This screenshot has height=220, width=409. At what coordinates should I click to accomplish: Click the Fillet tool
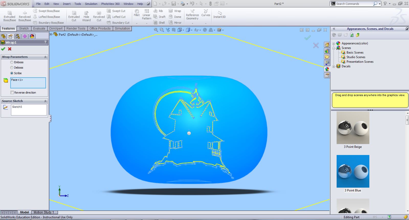pos(137,13)
